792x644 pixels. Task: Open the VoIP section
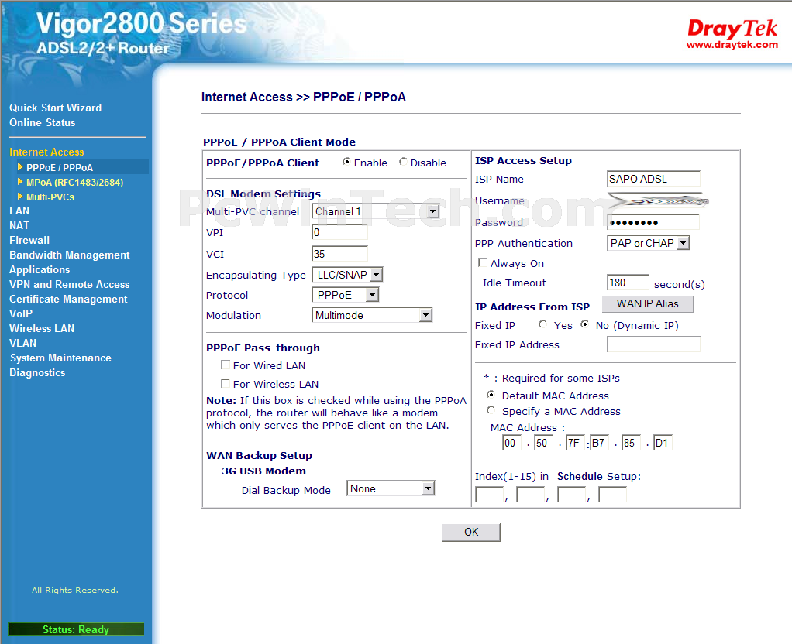[x=21, y=313]
